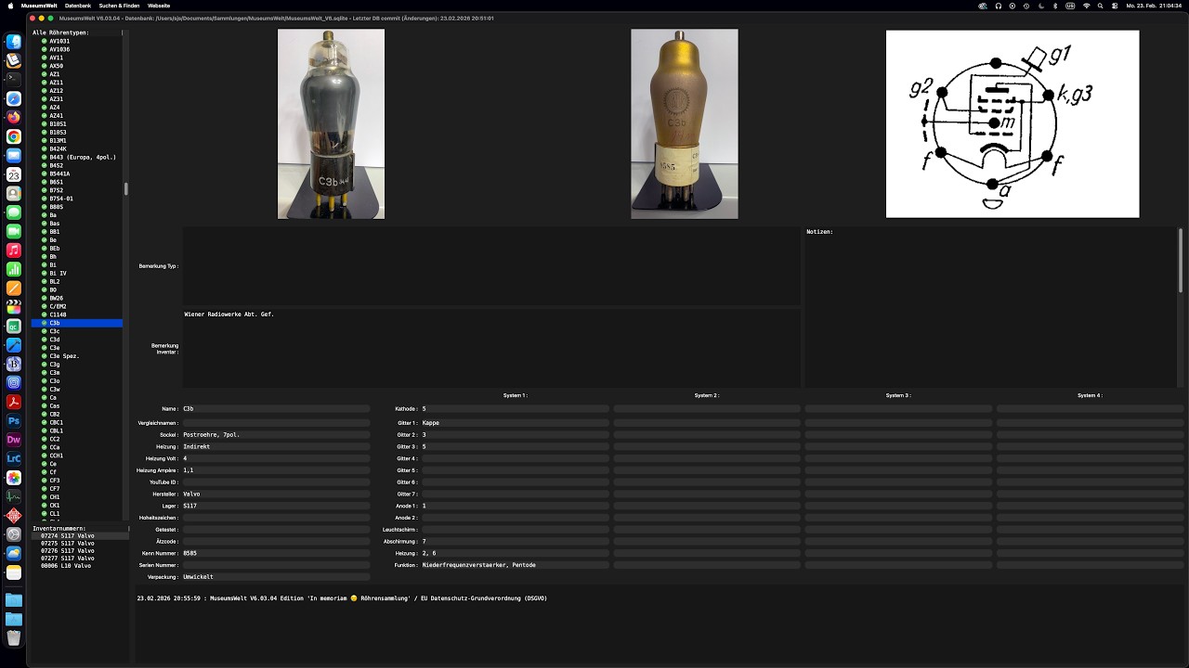Viewport: 1189px width, 668px height.
Task: Open Wi-Fi status in menu bar
Action: click(x=1086, y=6)
